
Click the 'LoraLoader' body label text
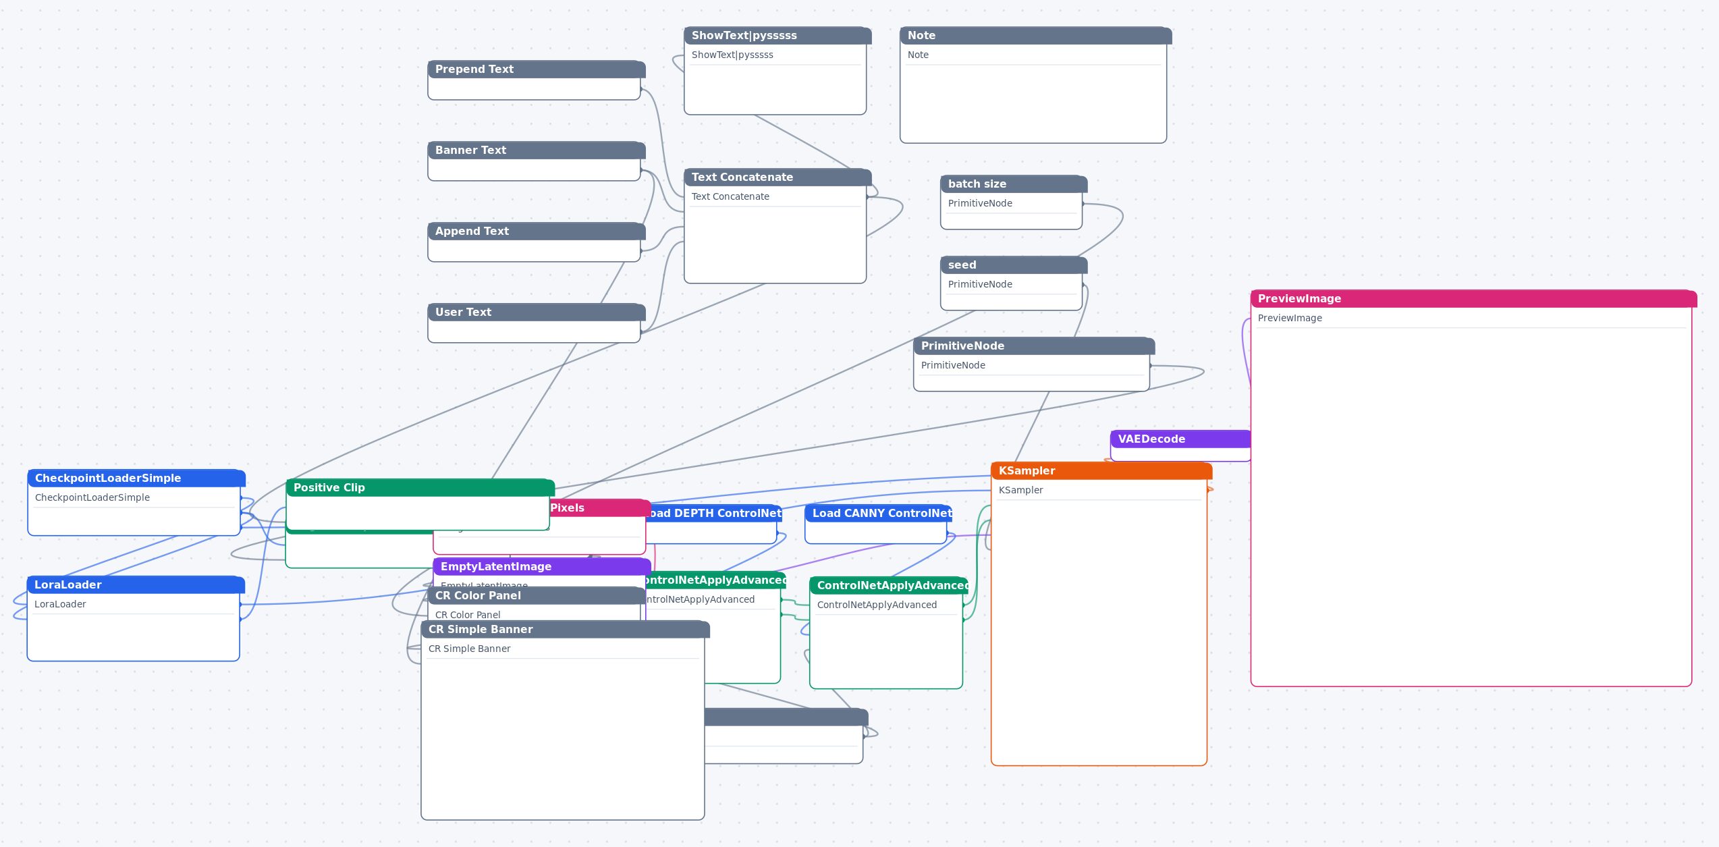coord(60,604)
